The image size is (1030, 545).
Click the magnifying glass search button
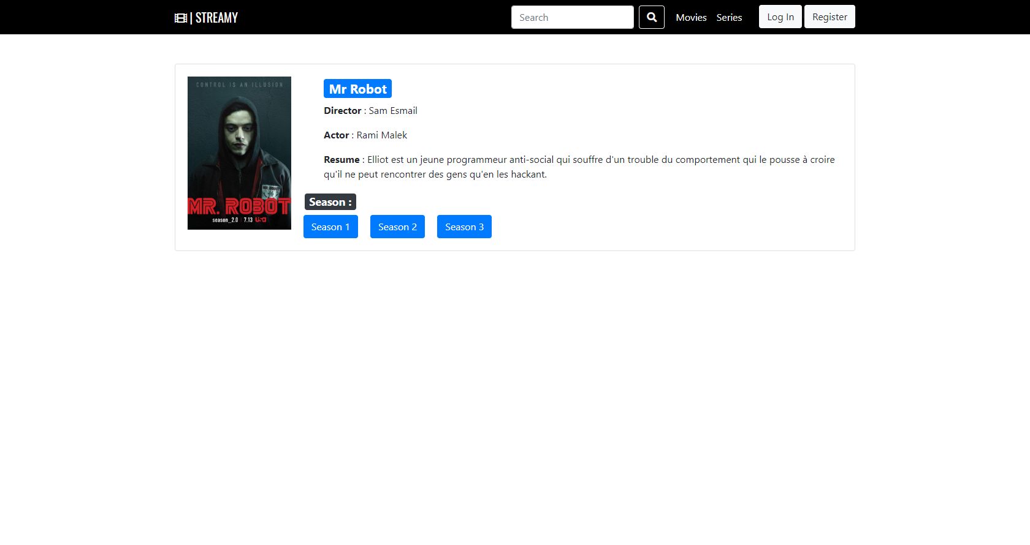pyautogui.click(x=652, y=17)
